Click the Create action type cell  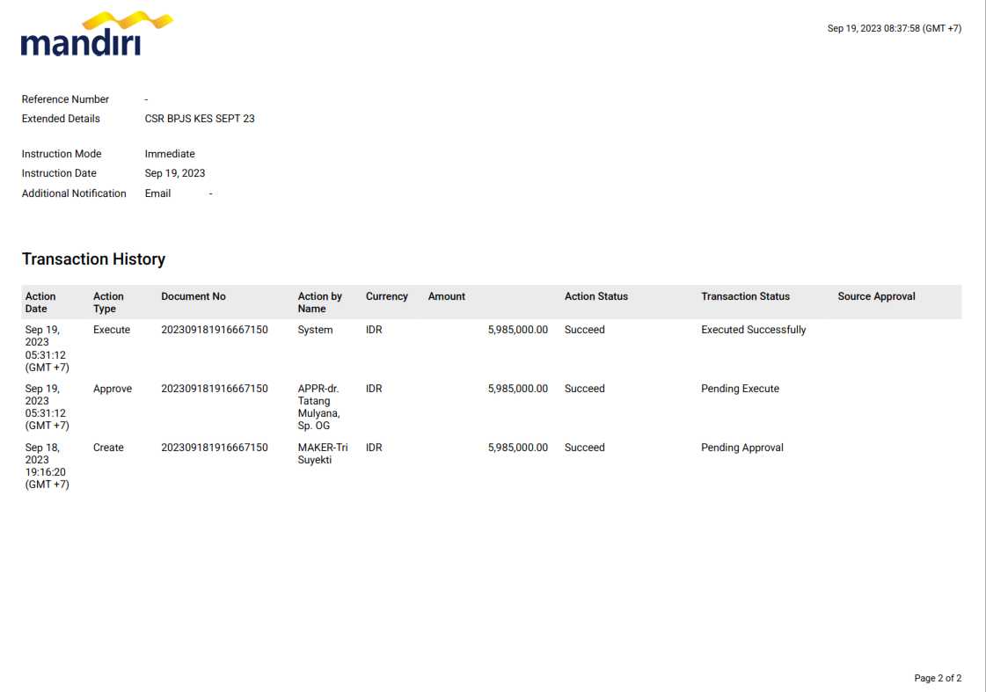[x=108, y=448]
